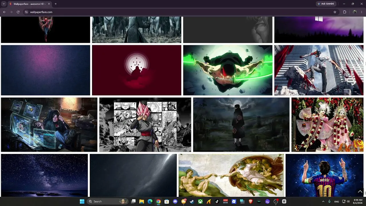This screenshot has width=366, height=206.
Task: Open the Radha Krishna deities wallpaper
Action: point(327,125)
